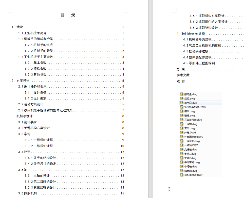
Task: Click the 喷嘴.dwg file icon
Action: (182, 115)
